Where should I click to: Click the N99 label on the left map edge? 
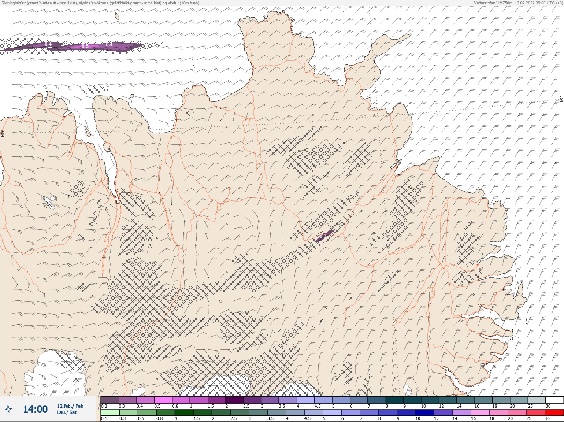2,133
